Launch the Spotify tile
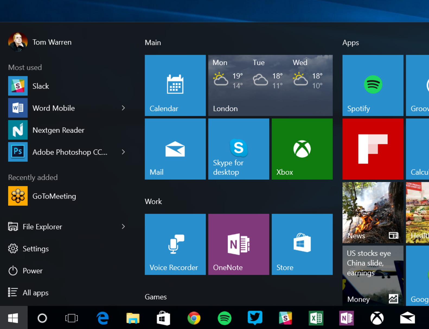Image resolution: width=429 pixels, height=329 pixels. (373, 85)
